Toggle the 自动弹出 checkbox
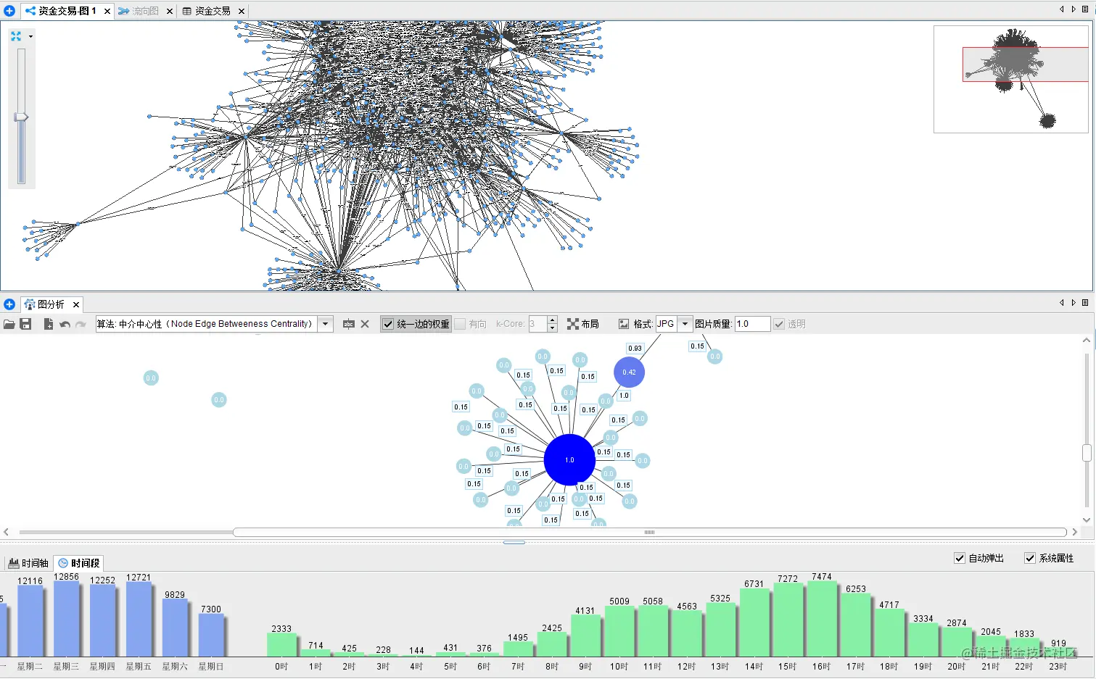The width and height of the screenshot is (1096, 679). 960,558
